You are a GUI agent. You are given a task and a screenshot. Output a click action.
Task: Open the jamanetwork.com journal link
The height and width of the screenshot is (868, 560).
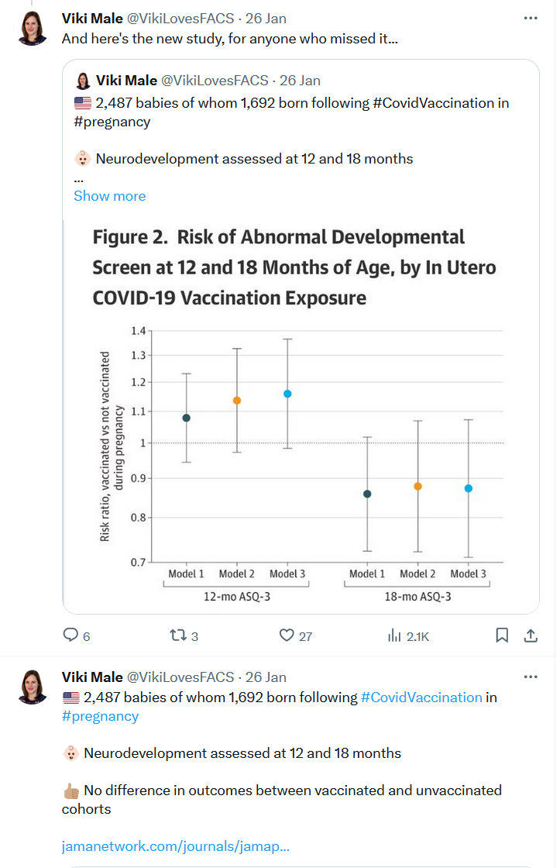[x=175, y=846]
